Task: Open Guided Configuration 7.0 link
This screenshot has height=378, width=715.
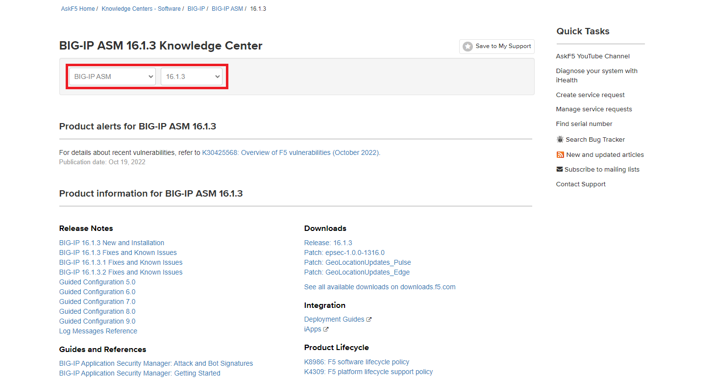Action: coord(97,302)
